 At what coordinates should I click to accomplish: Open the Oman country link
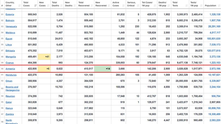pos(9,81)
